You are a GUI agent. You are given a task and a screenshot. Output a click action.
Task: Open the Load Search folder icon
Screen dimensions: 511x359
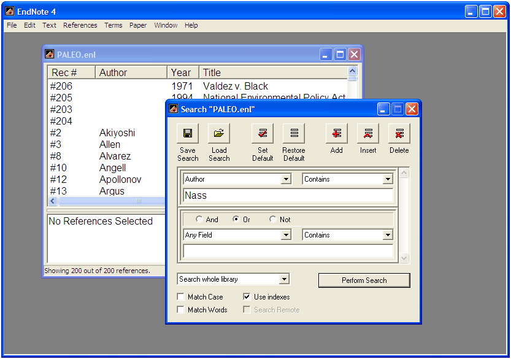(x=219, y=133)
